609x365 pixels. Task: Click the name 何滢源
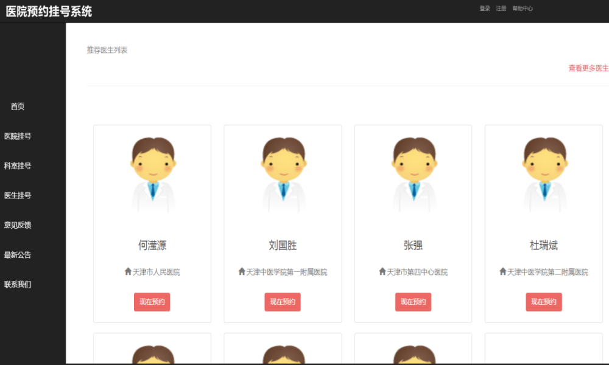point(152,245)
